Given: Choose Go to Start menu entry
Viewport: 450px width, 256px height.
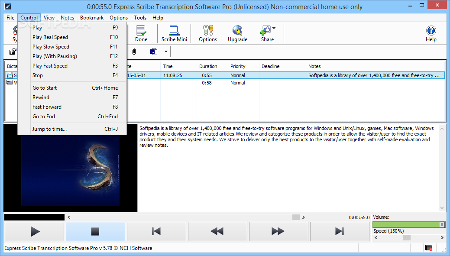Looking at the screenshot, I should point(72,88).
